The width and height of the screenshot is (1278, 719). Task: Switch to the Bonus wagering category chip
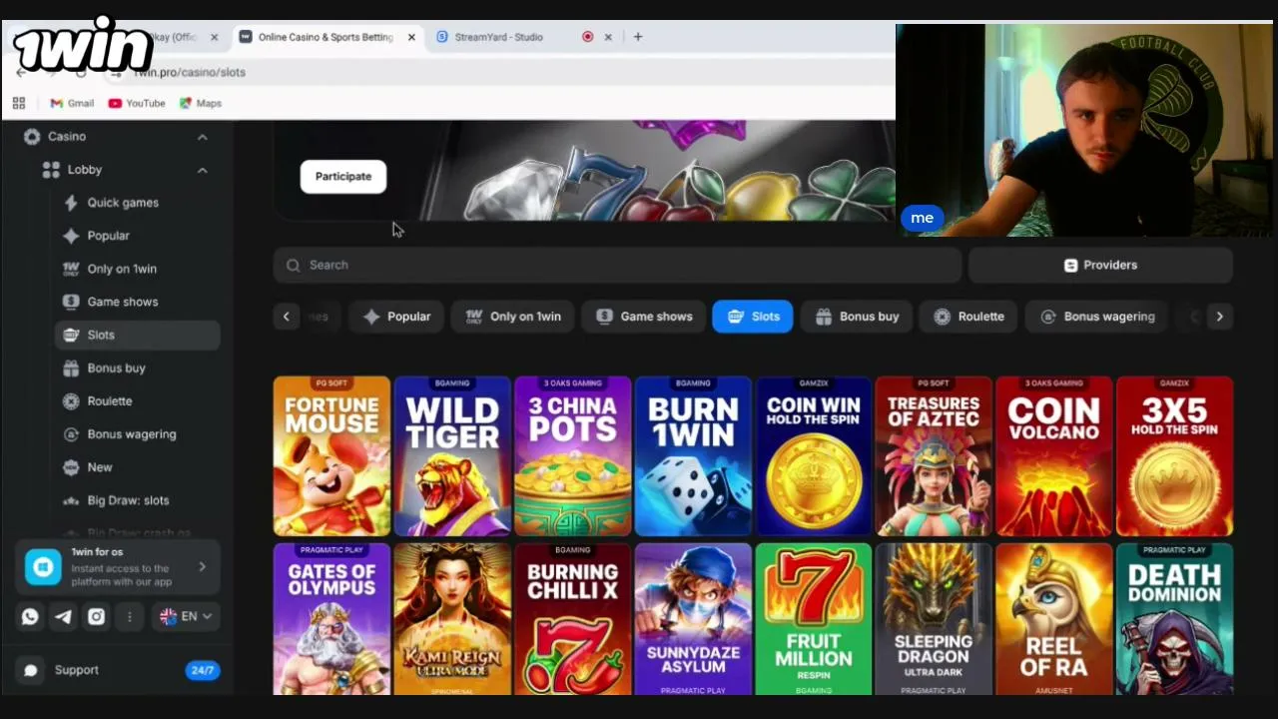pos(1097,317)
